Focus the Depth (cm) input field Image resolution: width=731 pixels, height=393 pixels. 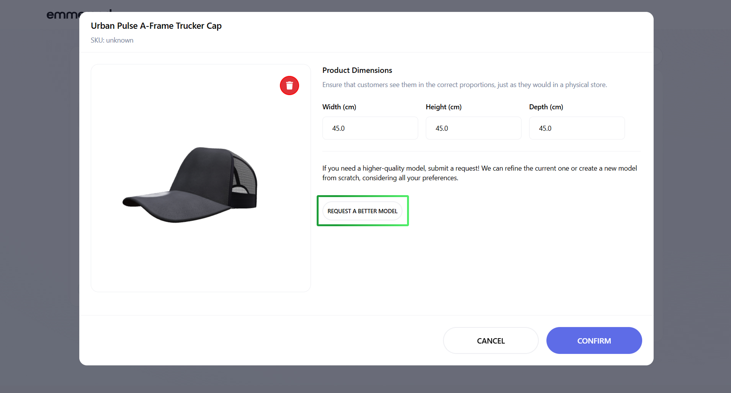click(x=577, y=128)
